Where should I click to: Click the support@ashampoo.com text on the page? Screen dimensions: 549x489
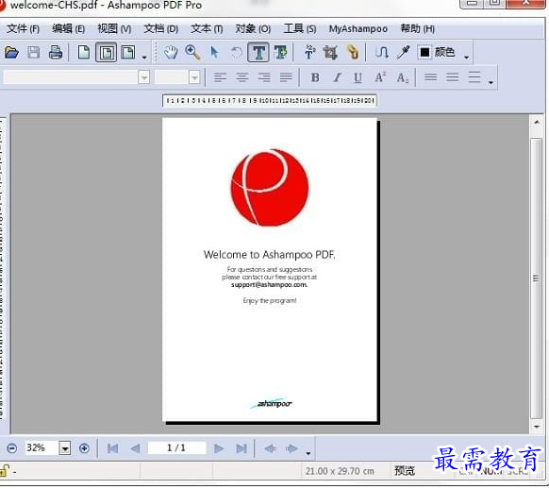point(269,285)
